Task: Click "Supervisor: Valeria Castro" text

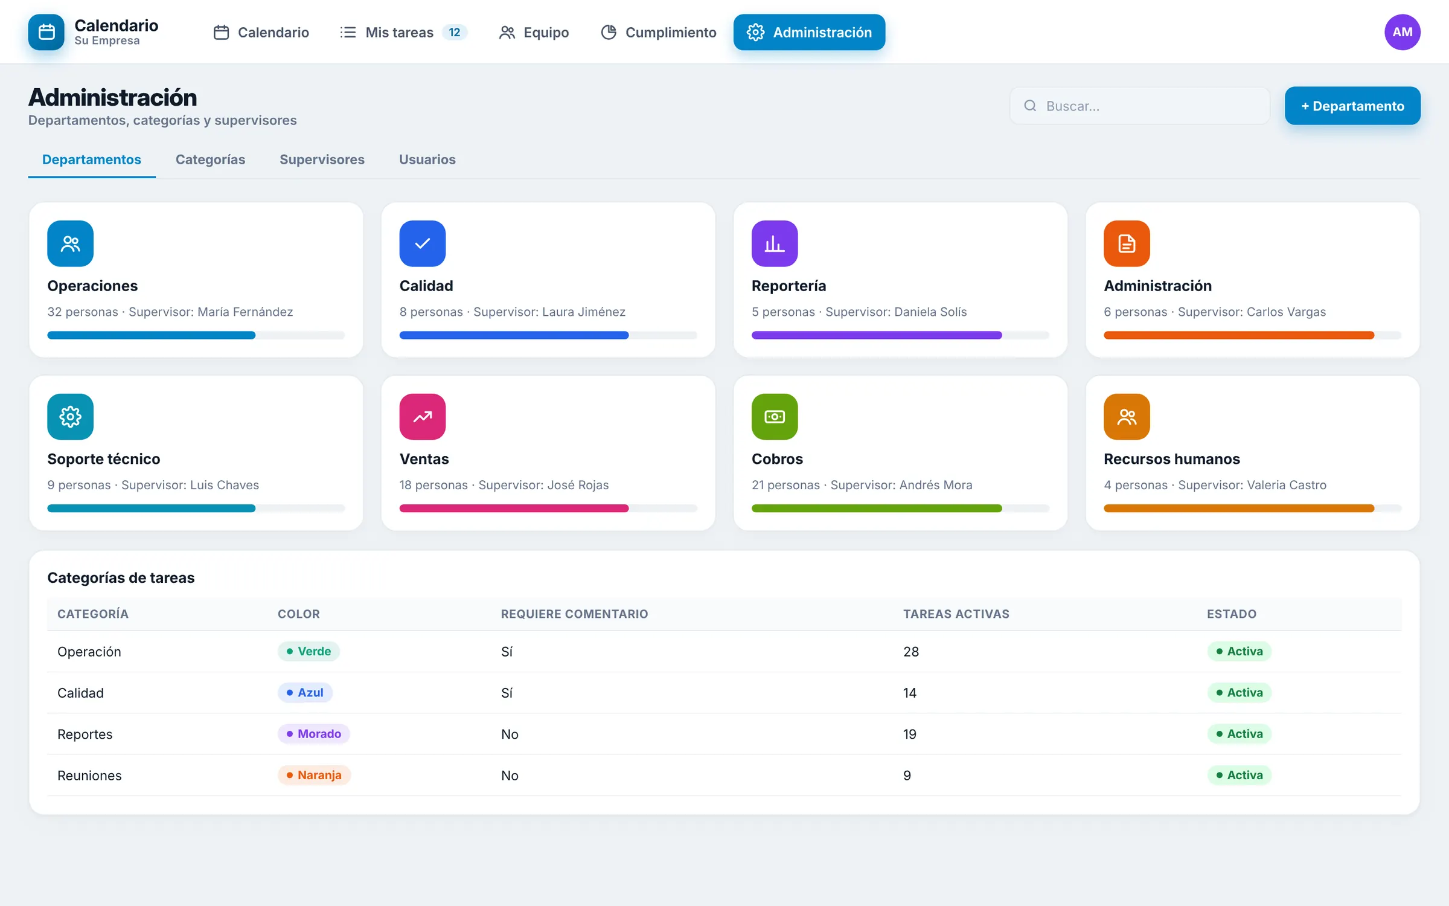Action: coord(1252,485)
